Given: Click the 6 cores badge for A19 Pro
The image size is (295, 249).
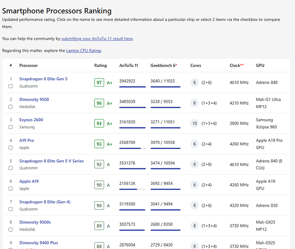Looking at the screenshot, I should [194, 144].
